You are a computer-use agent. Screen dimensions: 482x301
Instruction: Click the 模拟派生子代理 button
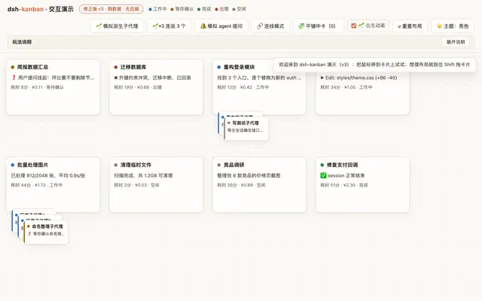[117, 26]
